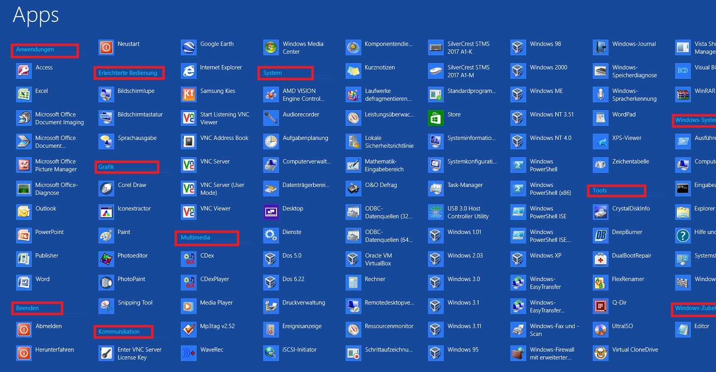
Task: Click the 'Photoeditor' label
Action: tap(132, 256)
